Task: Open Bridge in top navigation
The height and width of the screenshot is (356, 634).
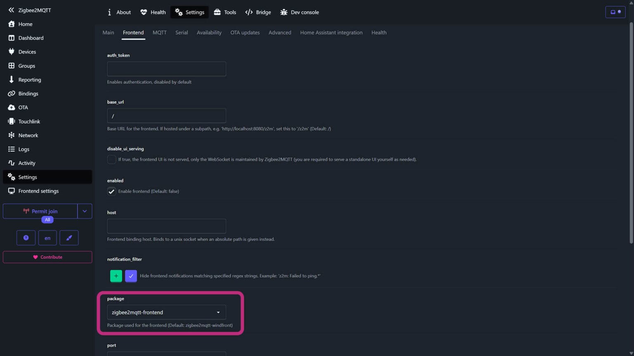Action: 258,12
